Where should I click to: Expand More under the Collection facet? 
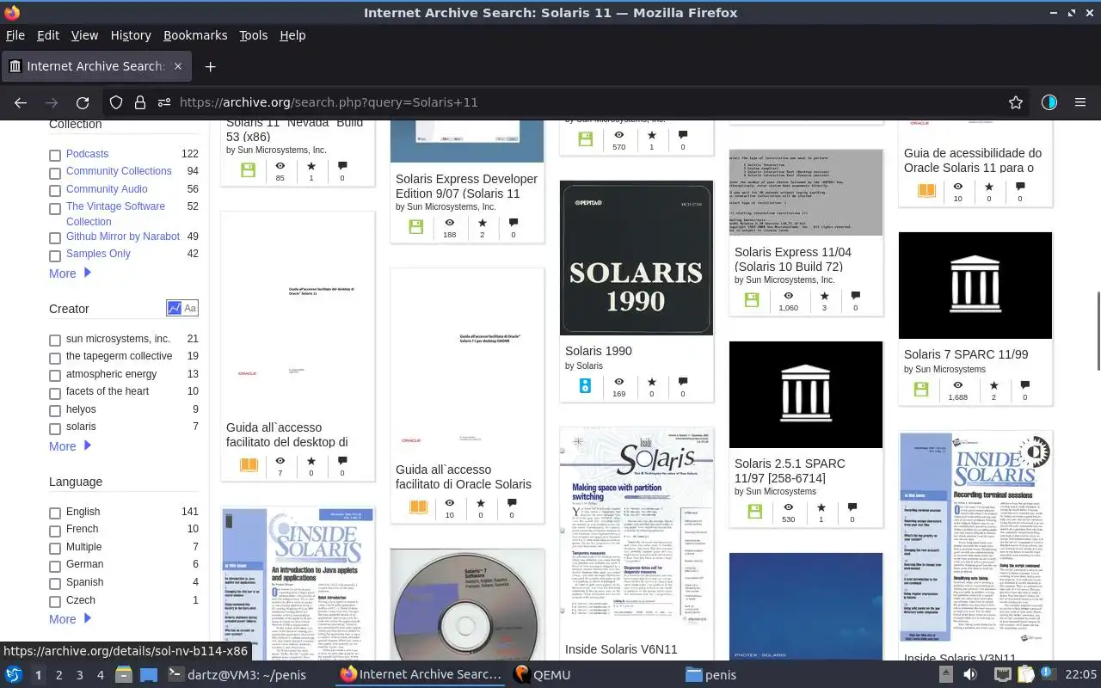tap(70, 273)
